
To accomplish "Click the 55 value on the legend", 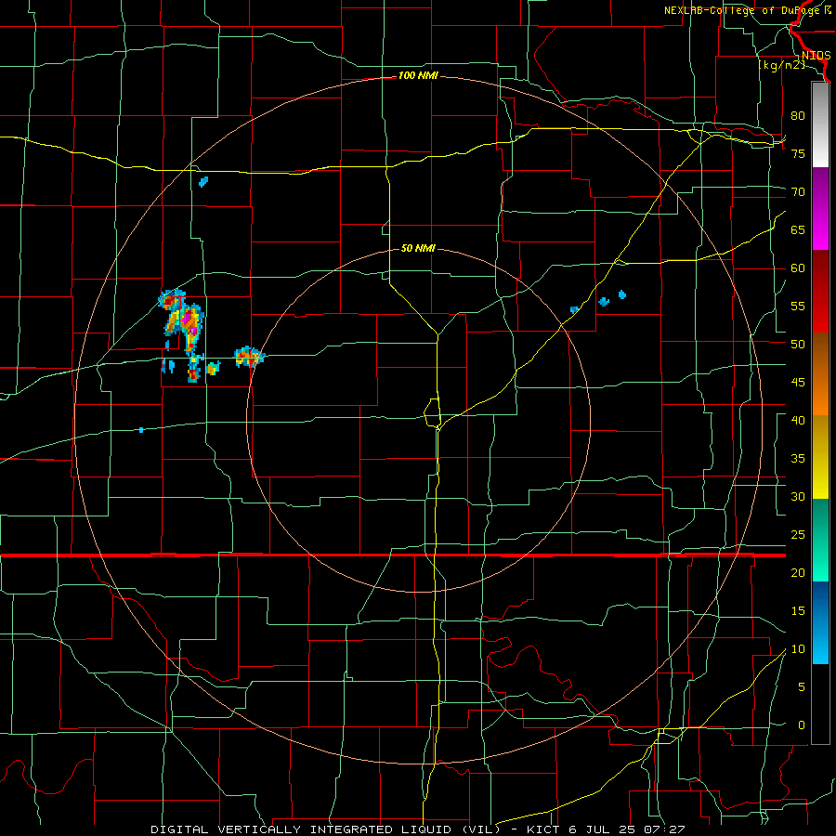I will 798,306.
